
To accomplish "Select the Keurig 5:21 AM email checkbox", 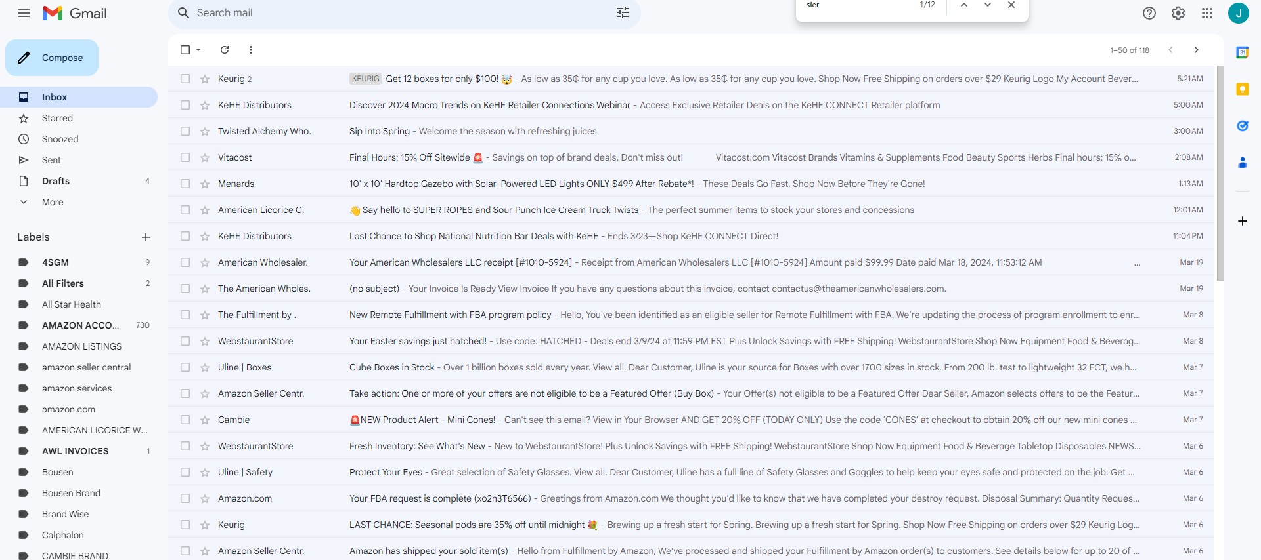I will 185,79.
